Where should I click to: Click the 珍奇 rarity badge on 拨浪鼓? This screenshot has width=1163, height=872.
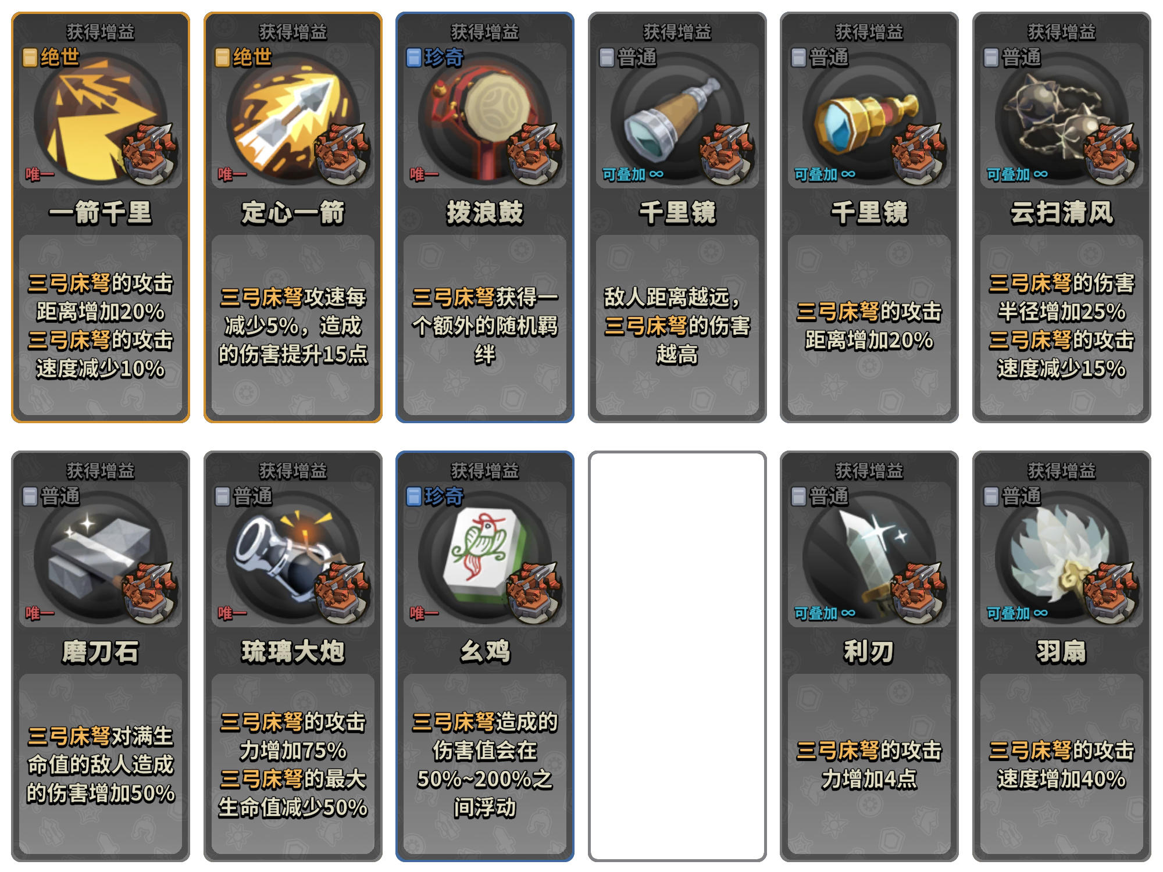[436, 57]
